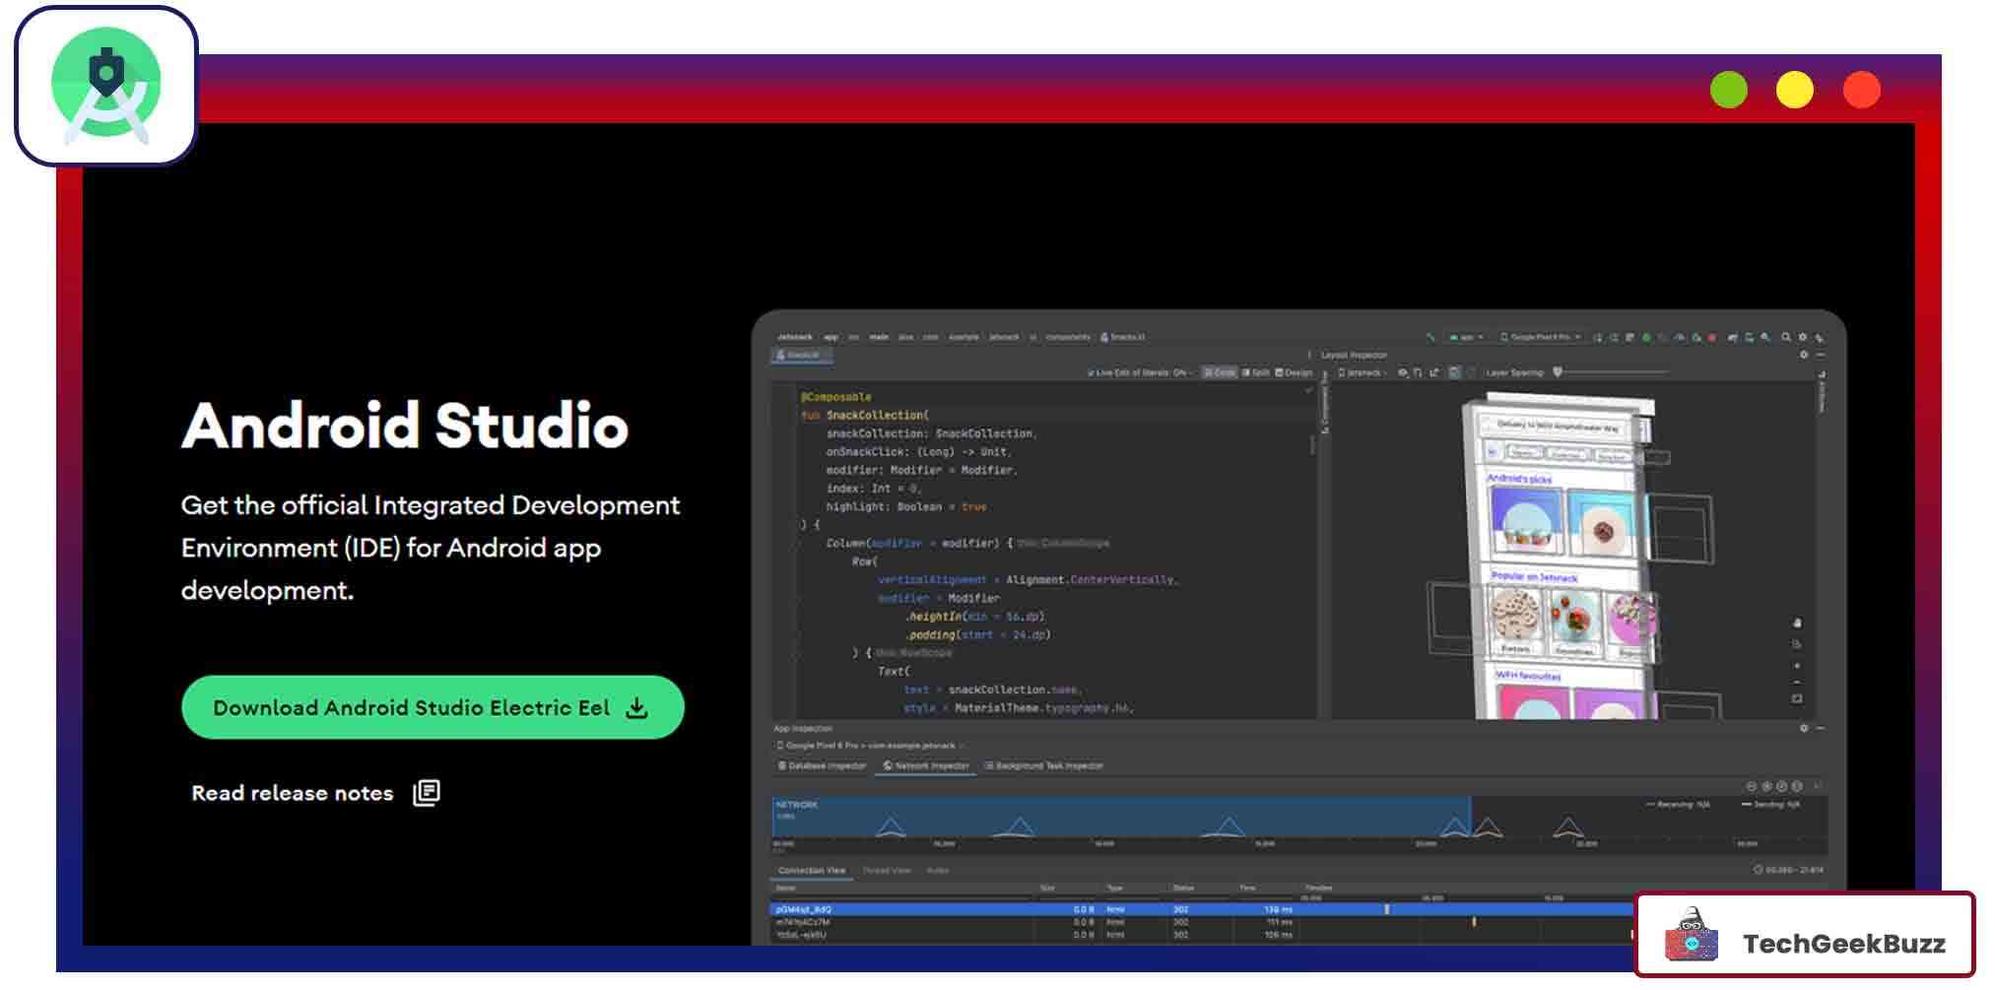Open the Google Pixel 6 Pro device dropdown
Viewport: 1995px width, 990px height.
tap(1537, 338)
